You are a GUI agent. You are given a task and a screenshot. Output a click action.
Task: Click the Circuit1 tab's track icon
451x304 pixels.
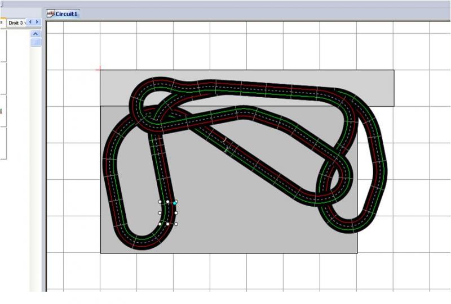pyautogui.click(x=51, y=14)
